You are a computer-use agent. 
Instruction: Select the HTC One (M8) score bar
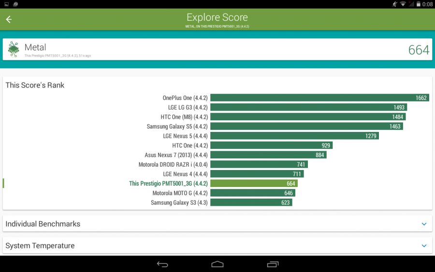click(x=308, y=117)
